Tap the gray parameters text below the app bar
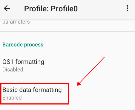This screenshot has height=110, width=135. coord(16,22)
